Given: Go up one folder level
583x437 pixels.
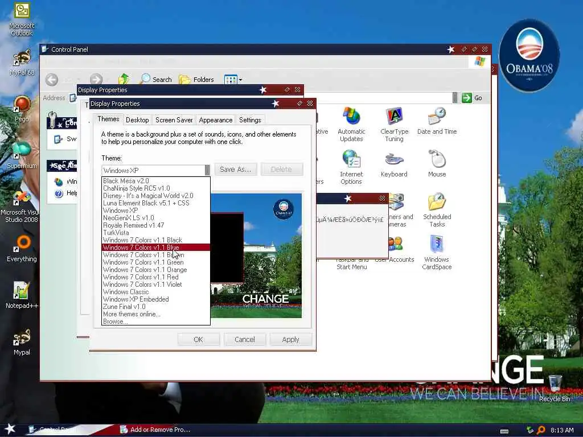Looking at the screenshot, I should (124, 79).
